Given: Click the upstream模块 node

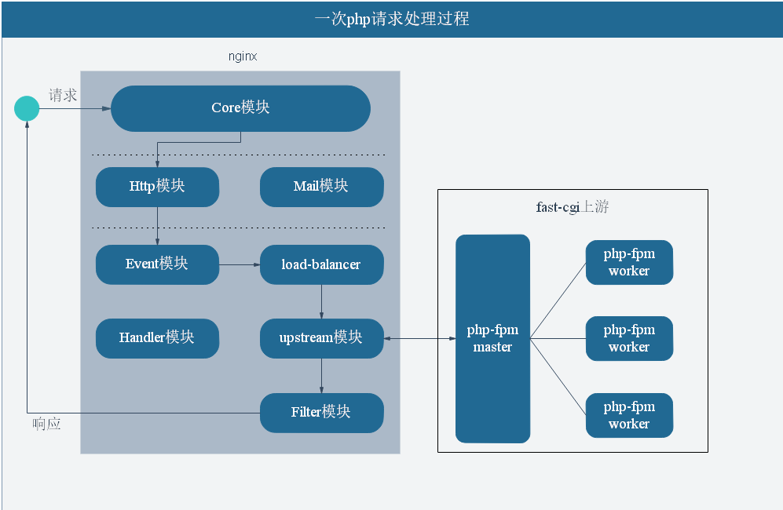Looking at the screenshot, I should (x=321, y=338).
